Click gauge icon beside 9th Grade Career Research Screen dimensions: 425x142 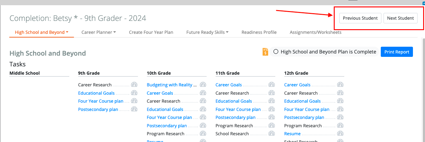point(134,85)
